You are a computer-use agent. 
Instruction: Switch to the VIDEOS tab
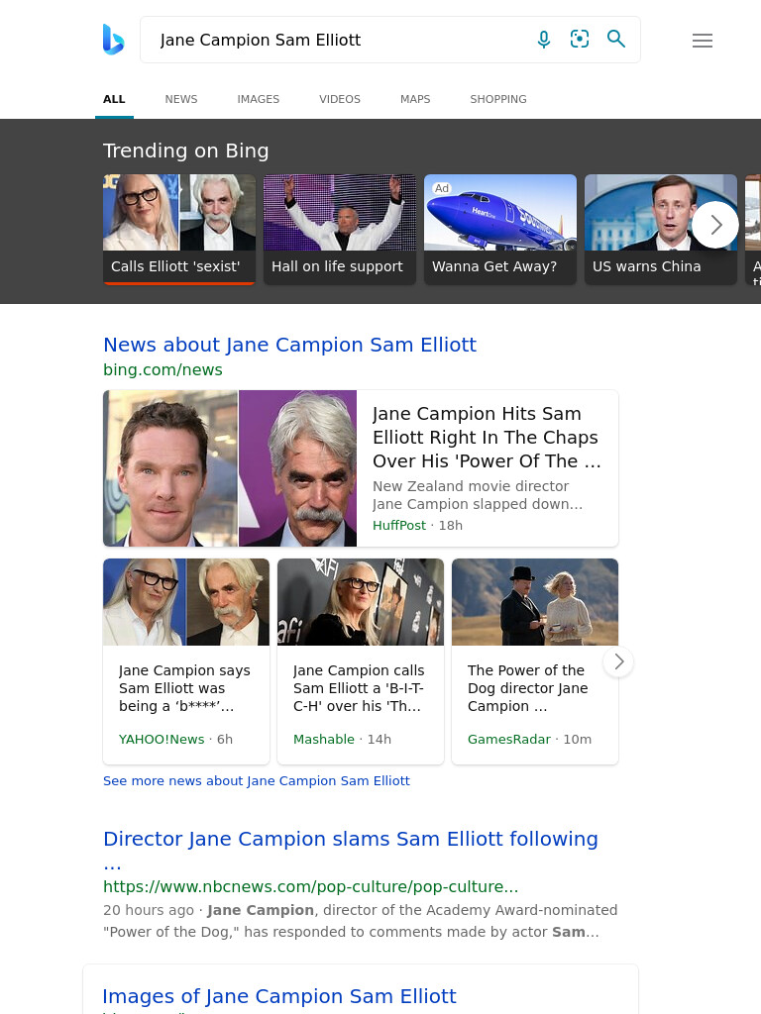[340, 99]
